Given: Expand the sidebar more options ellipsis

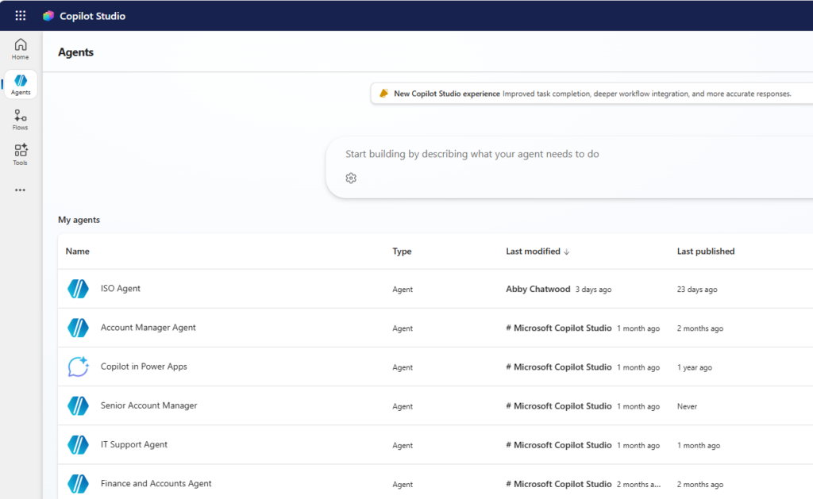Looking at the screenshot, I should coord(20,190).
